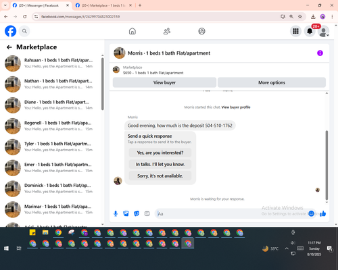Screen dimensions: 338x270
Task: Click the back arrow beside Marketplace
Action: coord(9,47)
